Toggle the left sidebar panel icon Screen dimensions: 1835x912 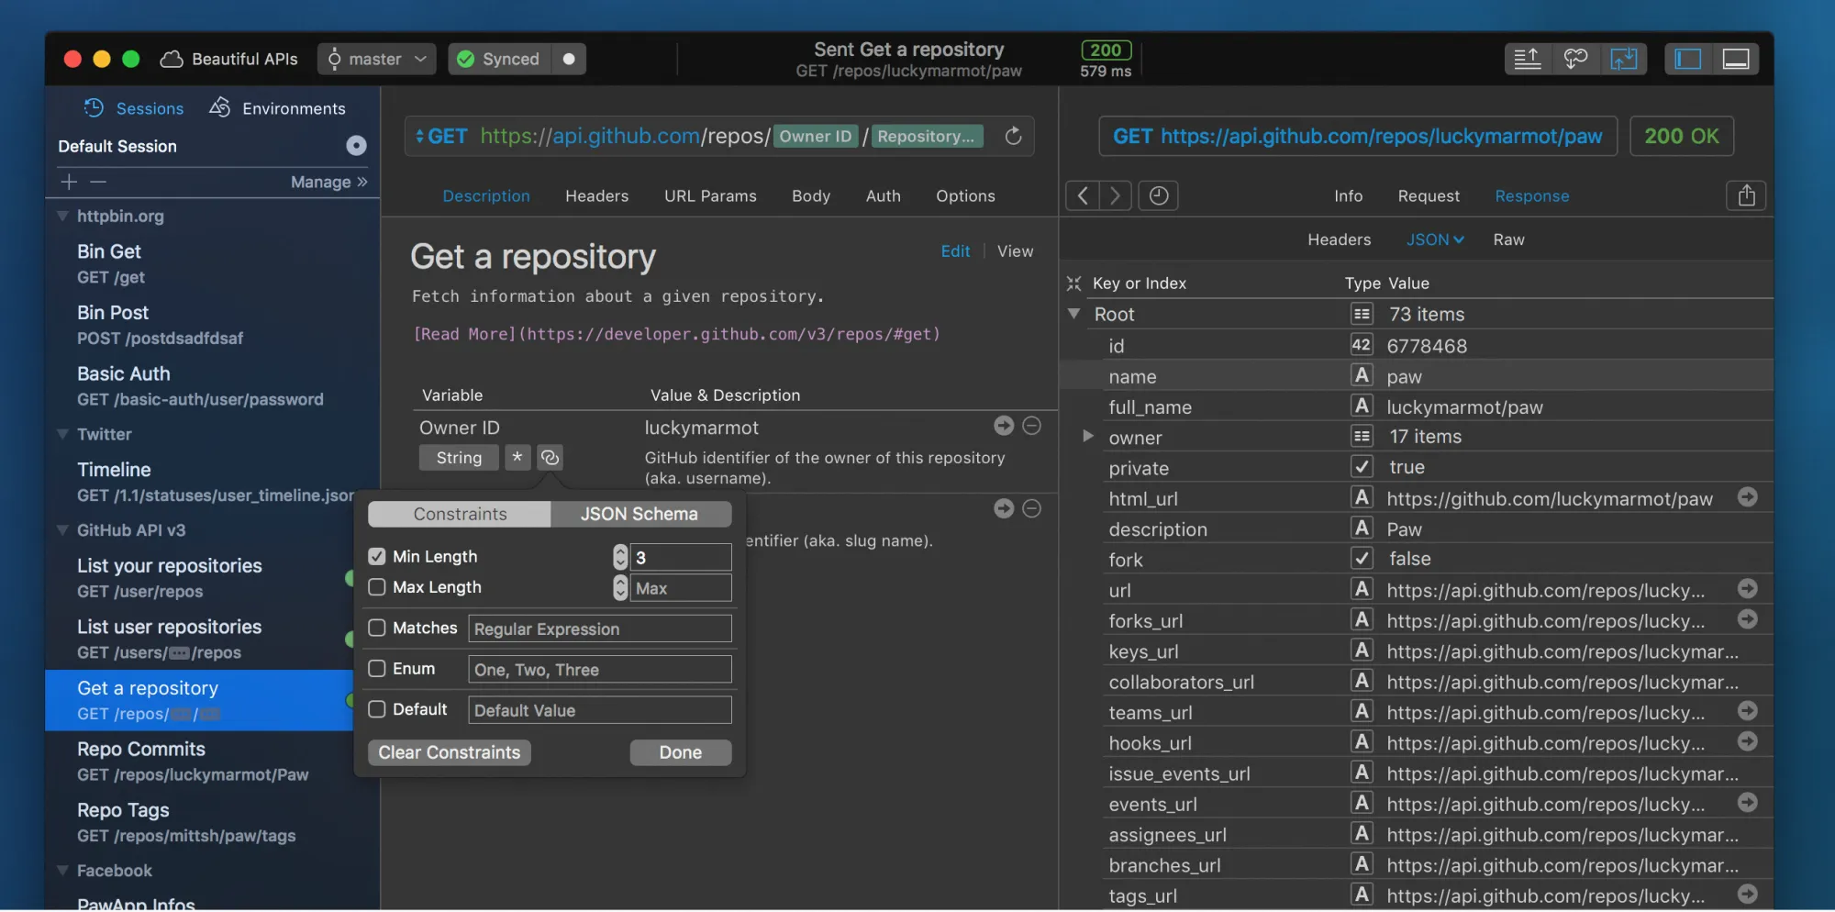(x=1687, y=59)
